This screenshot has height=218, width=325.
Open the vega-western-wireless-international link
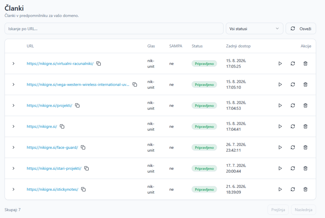[78, 84]
